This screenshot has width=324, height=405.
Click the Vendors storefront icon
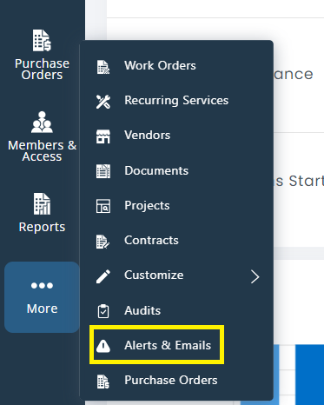(x=103, y=136)
